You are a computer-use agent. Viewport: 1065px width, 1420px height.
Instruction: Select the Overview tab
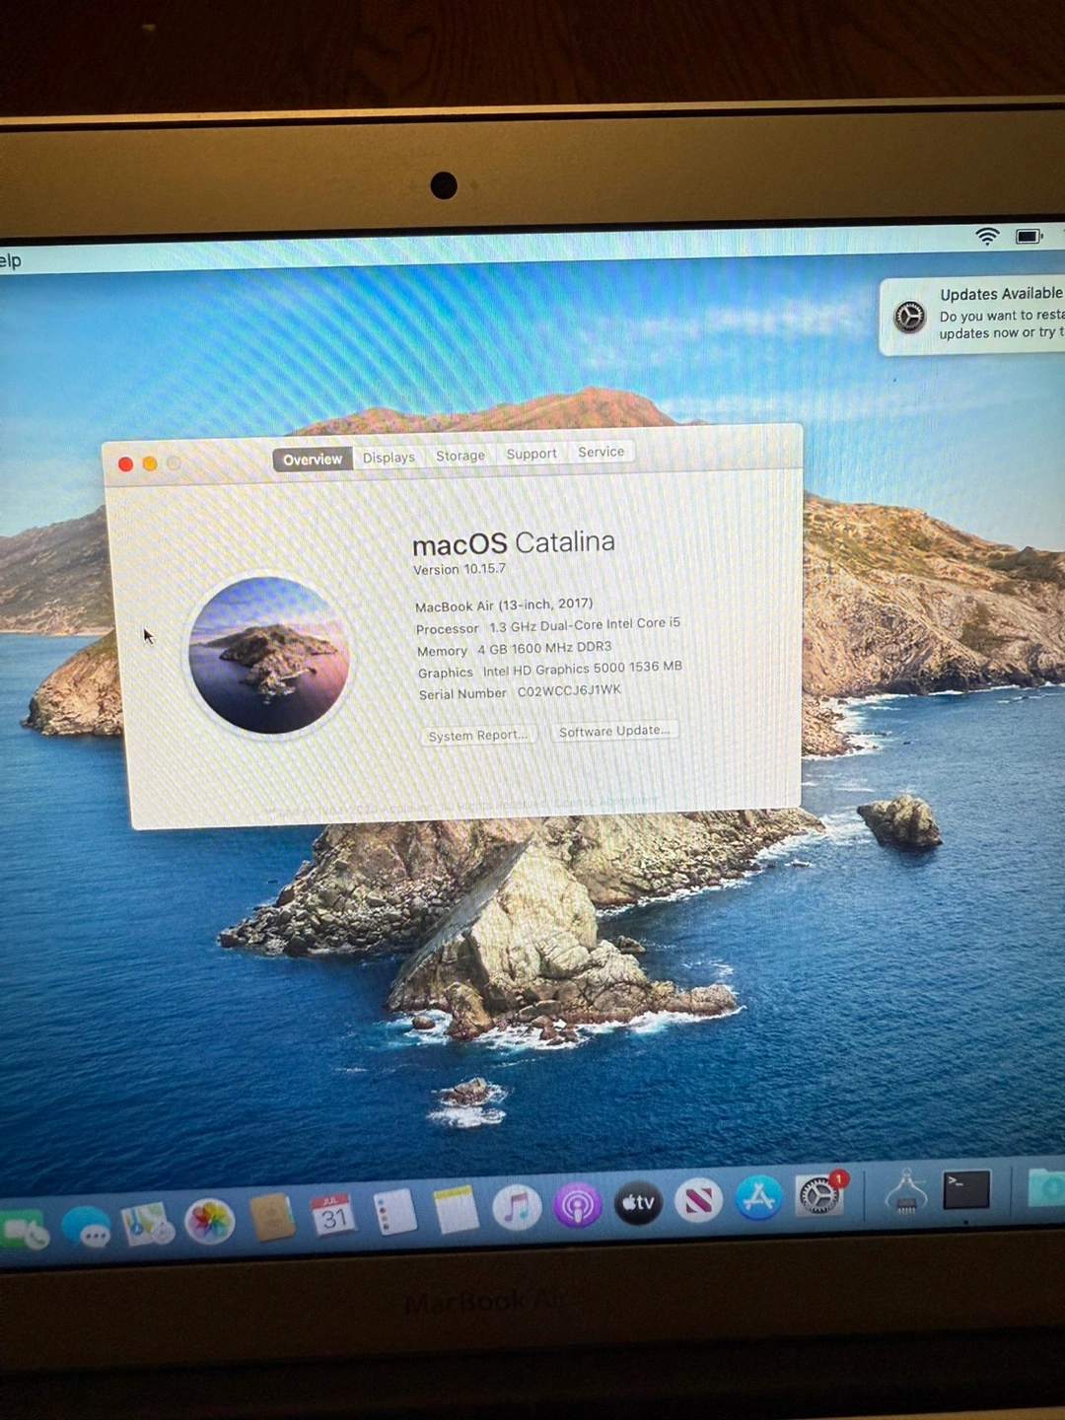pyautogui.click(x=313, y=460)
